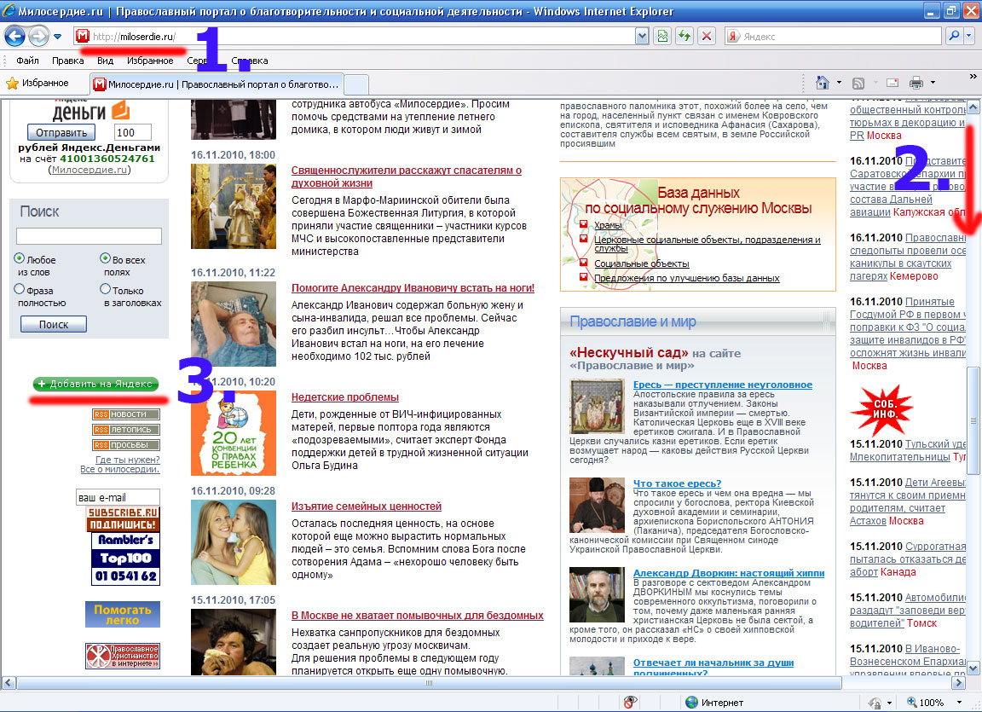The image size is (982, 712).
Task: Click the RSS feeds icon in command bar
Action: tap(858, 83)
